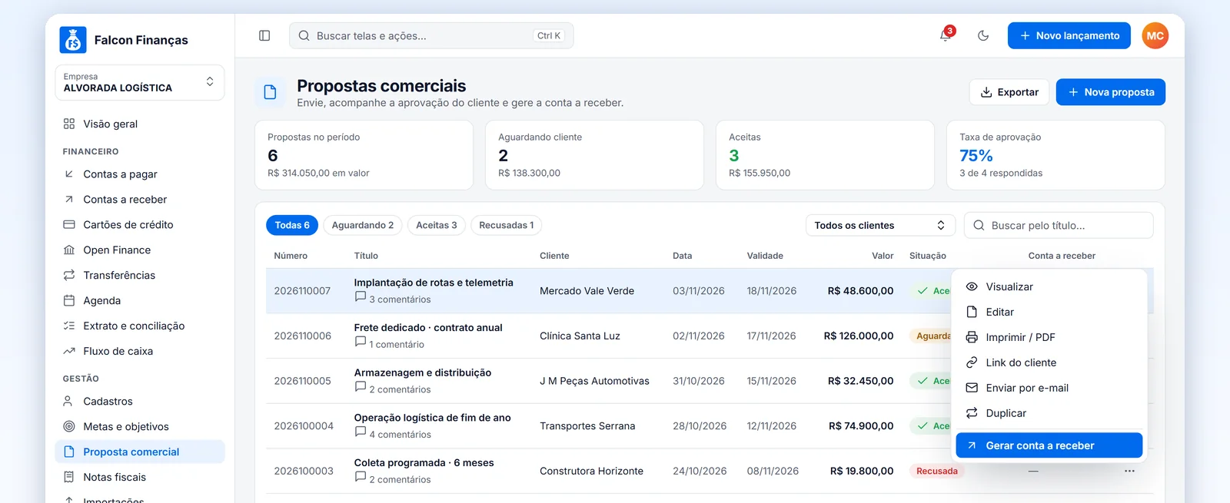This screenshot has width=1230, height=503.
Task: Click the Contas a receber arrow icon
Action: [69, 200]
